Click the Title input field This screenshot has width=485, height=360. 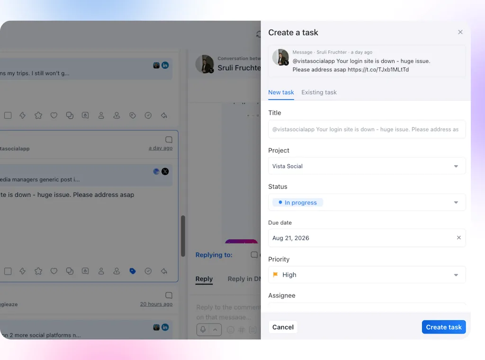point(367,129)
